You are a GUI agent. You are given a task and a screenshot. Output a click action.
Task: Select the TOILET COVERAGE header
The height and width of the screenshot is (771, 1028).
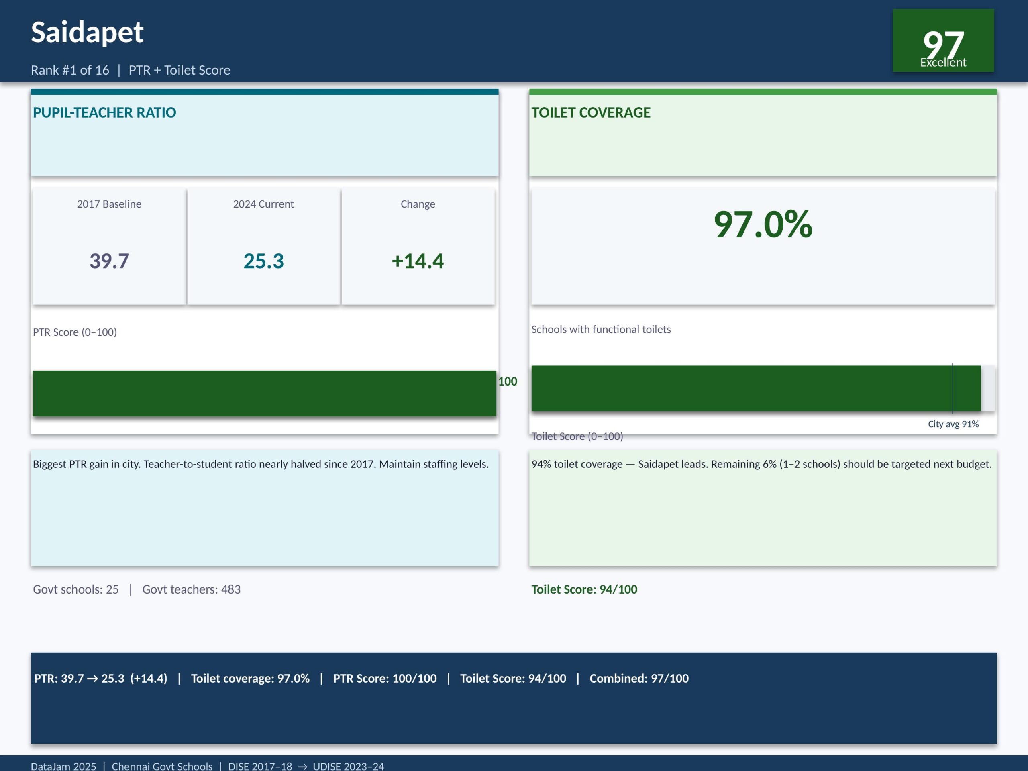pyautogui.click(x=591, y=112)
